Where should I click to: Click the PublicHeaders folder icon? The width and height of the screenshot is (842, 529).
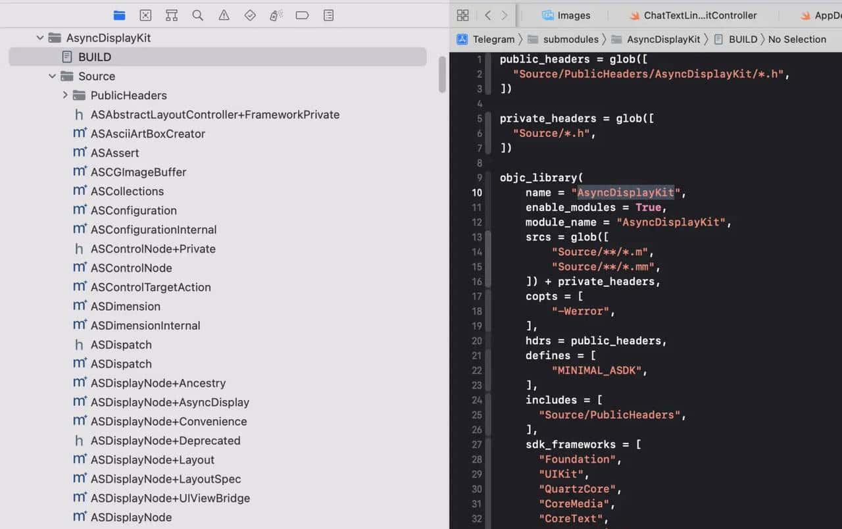pos(80,95)
